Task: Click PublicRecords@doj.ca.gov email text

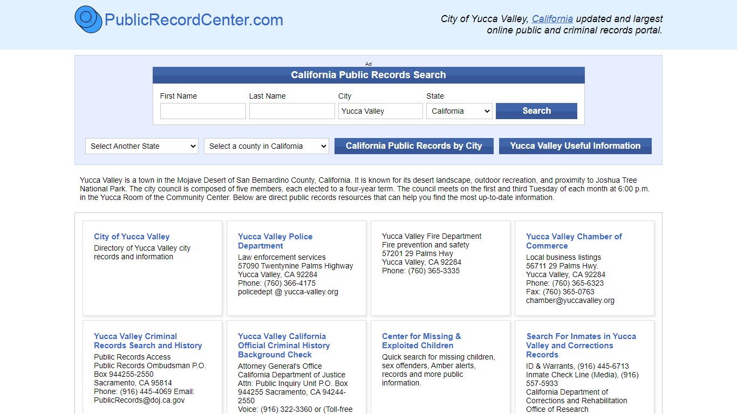Action: click(139, 400)
